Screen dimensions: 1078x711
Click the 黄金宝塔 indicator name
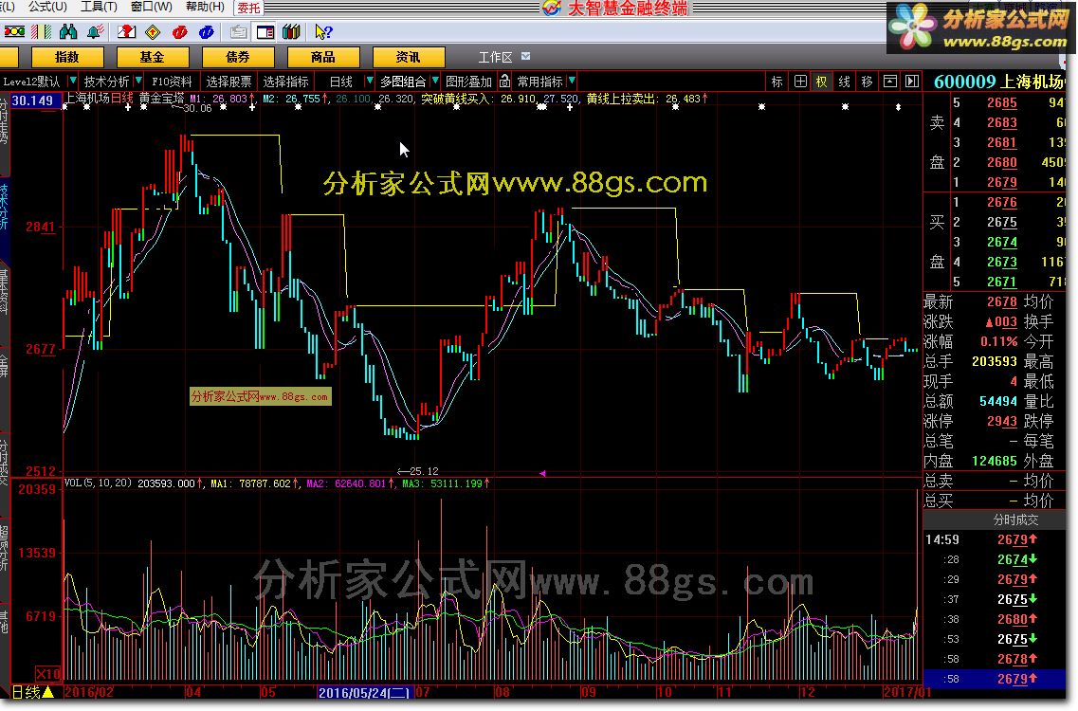(161, 99)
